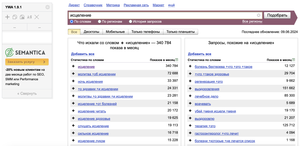300x146 pixels.
Task: Select 'По словам' radio button
Action: (x=72, y=21)
